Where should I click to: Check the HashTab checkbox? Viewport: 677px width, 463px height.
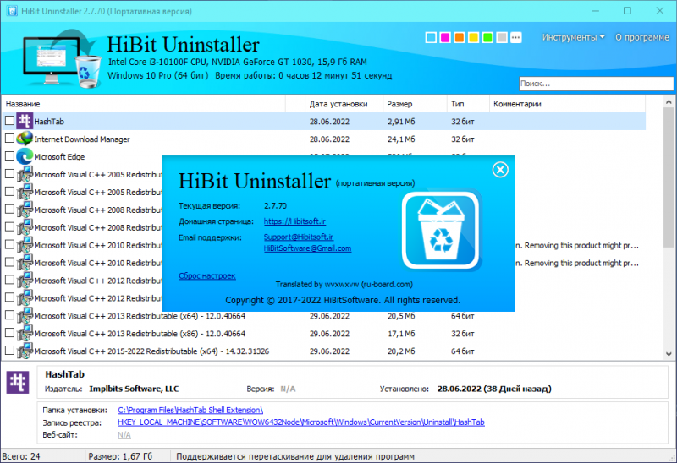(x=9, y=121)
